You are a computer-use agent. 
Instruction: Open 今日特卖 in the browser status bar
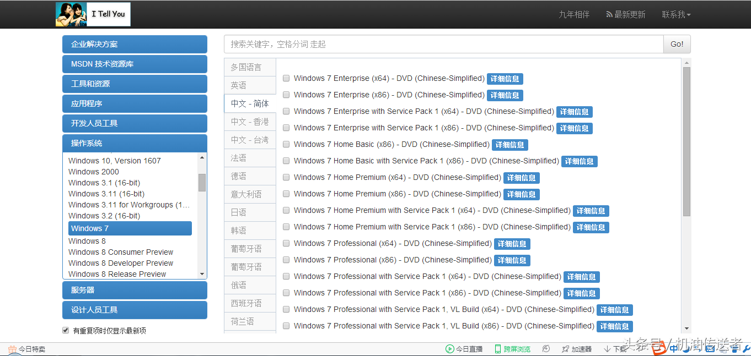pyautogui.click(x=27, y=349)
